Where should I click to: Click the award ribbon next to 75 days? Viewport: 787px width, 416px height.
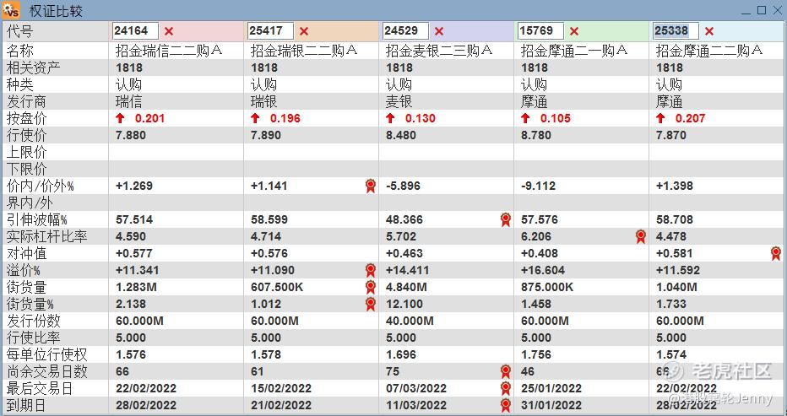pos(506,372)
